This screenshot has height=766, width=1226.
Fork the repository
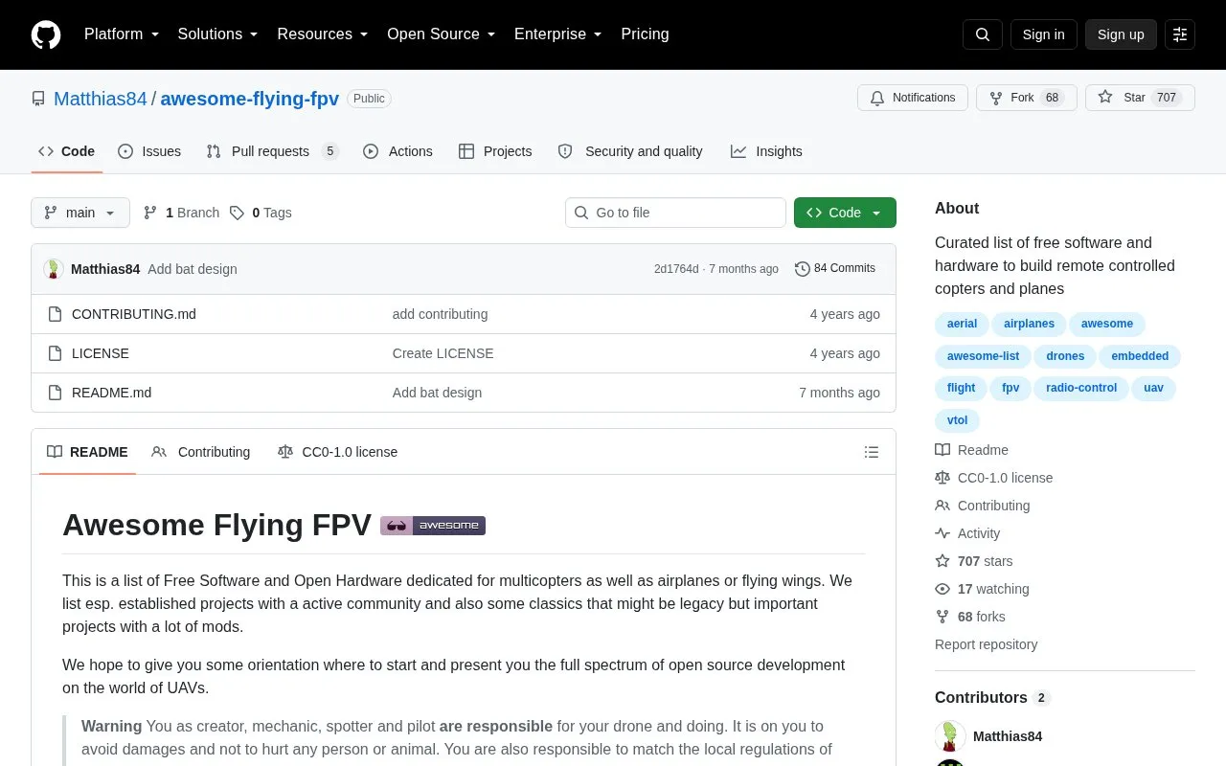coord(1026,98)
